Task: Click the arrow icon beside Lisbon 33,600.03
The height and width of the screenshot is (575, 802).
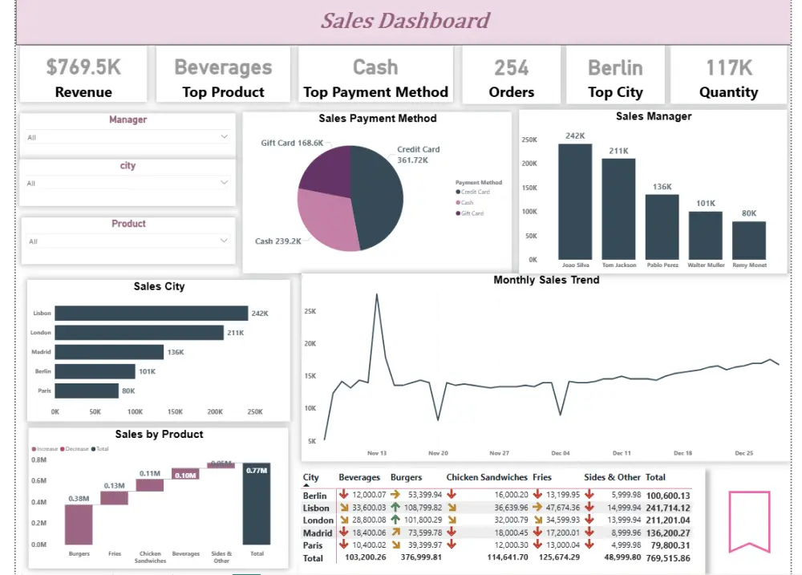Action: (344, 508)
